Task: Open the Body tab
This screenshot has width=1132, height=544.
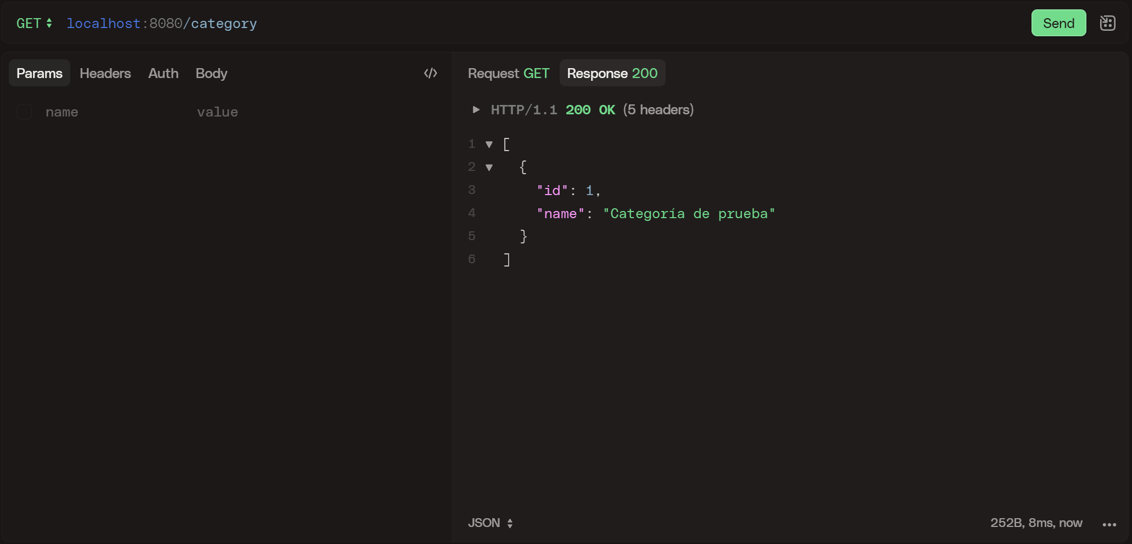Action: (211, 73)
